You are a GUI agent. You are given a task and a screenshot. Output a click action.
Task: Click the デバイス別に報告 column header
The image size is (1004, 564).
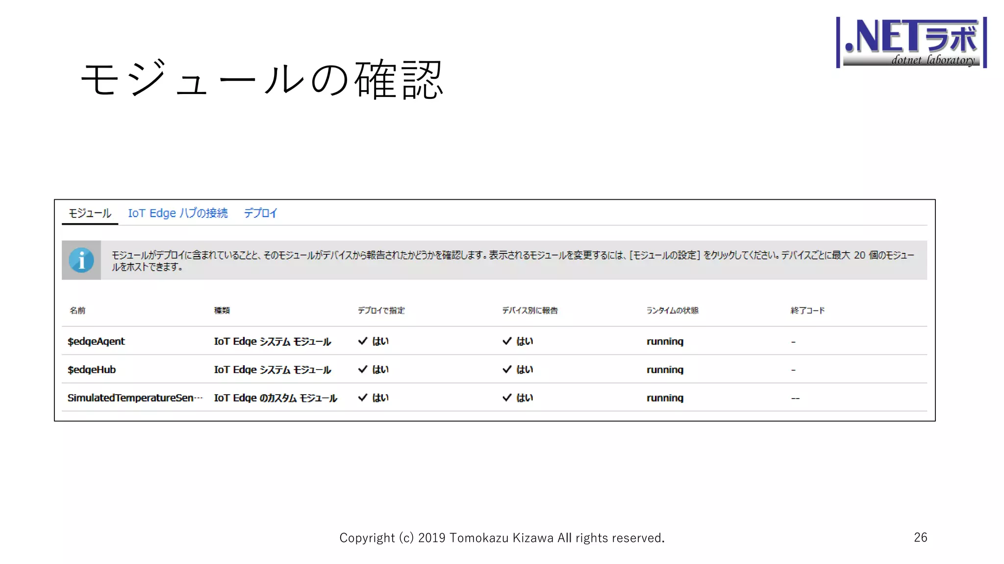(530, 310)
